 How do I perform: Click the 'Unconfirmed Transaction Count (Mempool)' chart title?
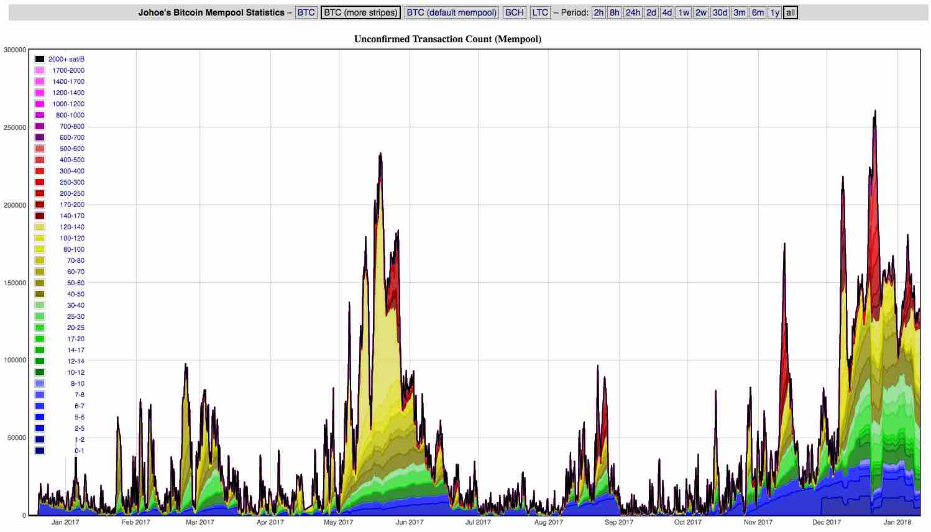click(447, 39)
